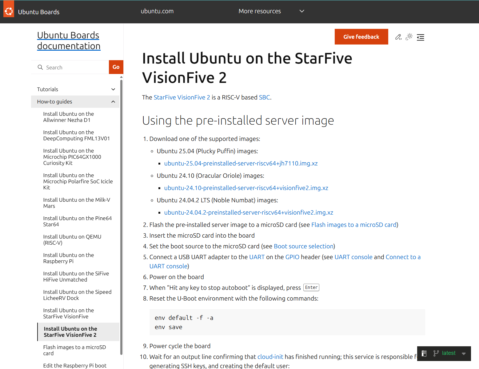Click the Ubuntu Boards header title

(39, 12)
